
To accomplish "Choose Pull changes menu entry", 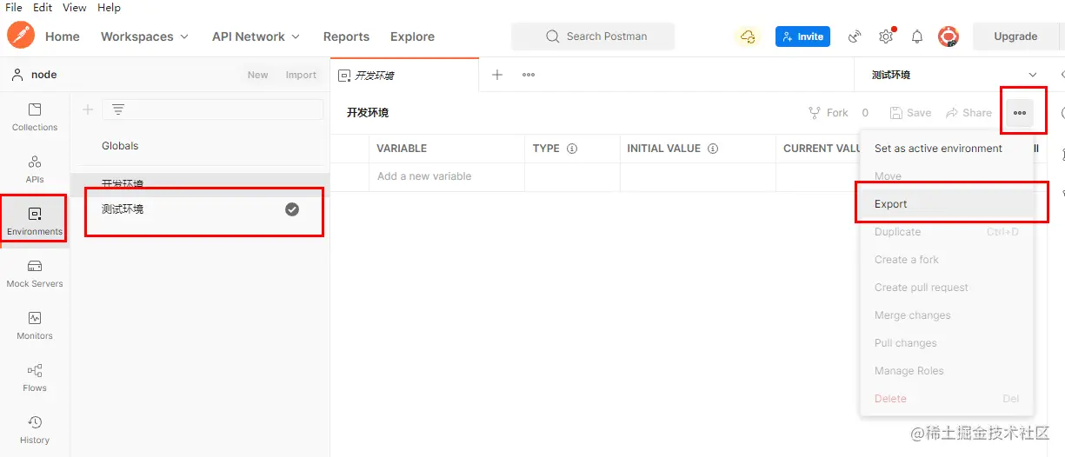I will pos(947,343).
